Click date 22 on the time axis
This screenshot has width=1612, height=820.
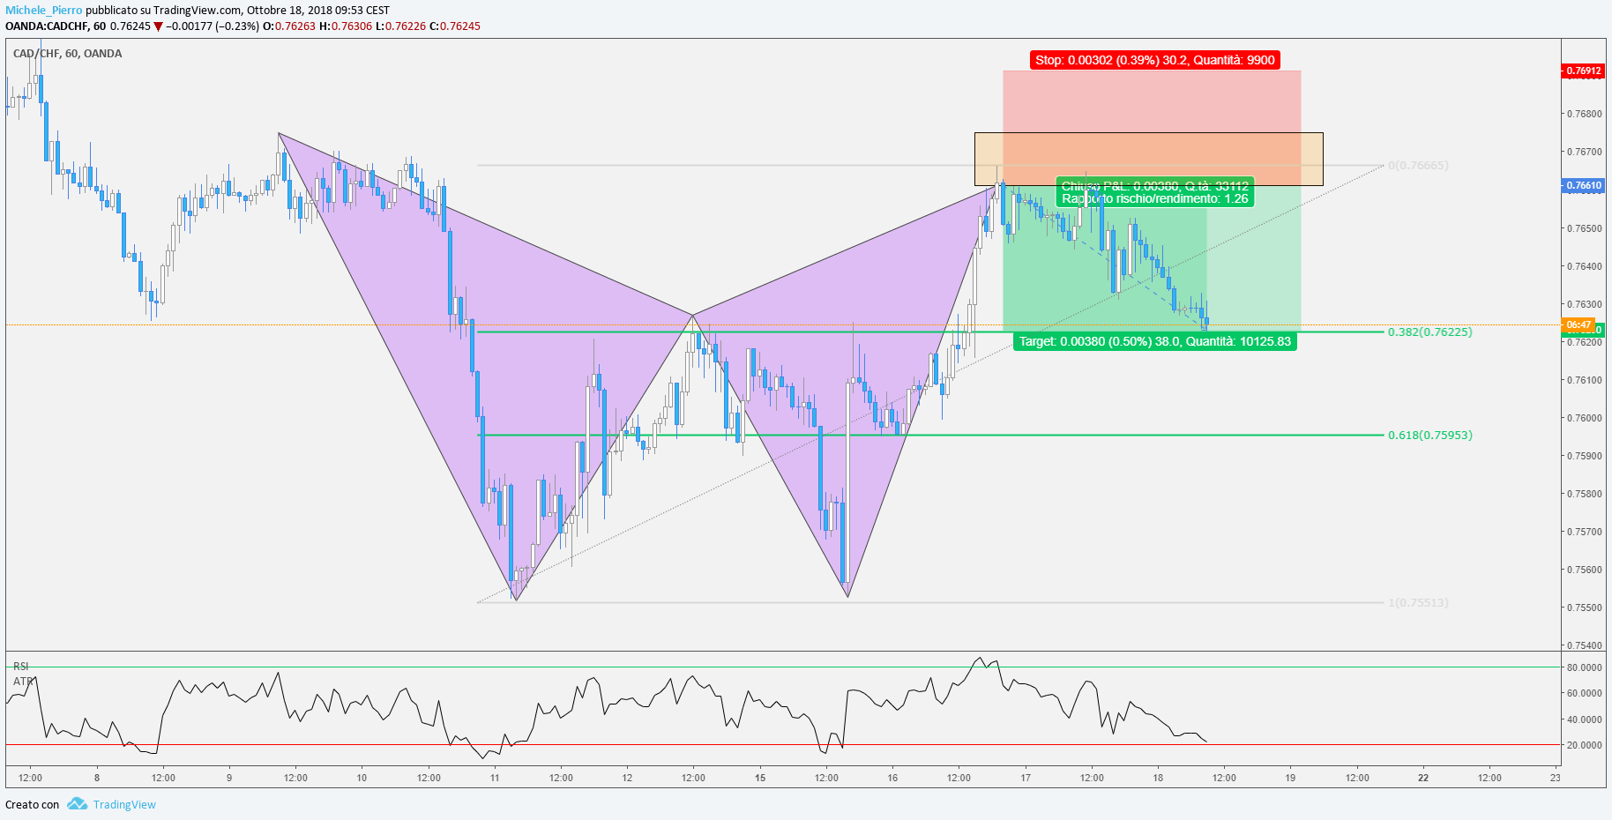pyautogui.click(x=1423, y=778)
